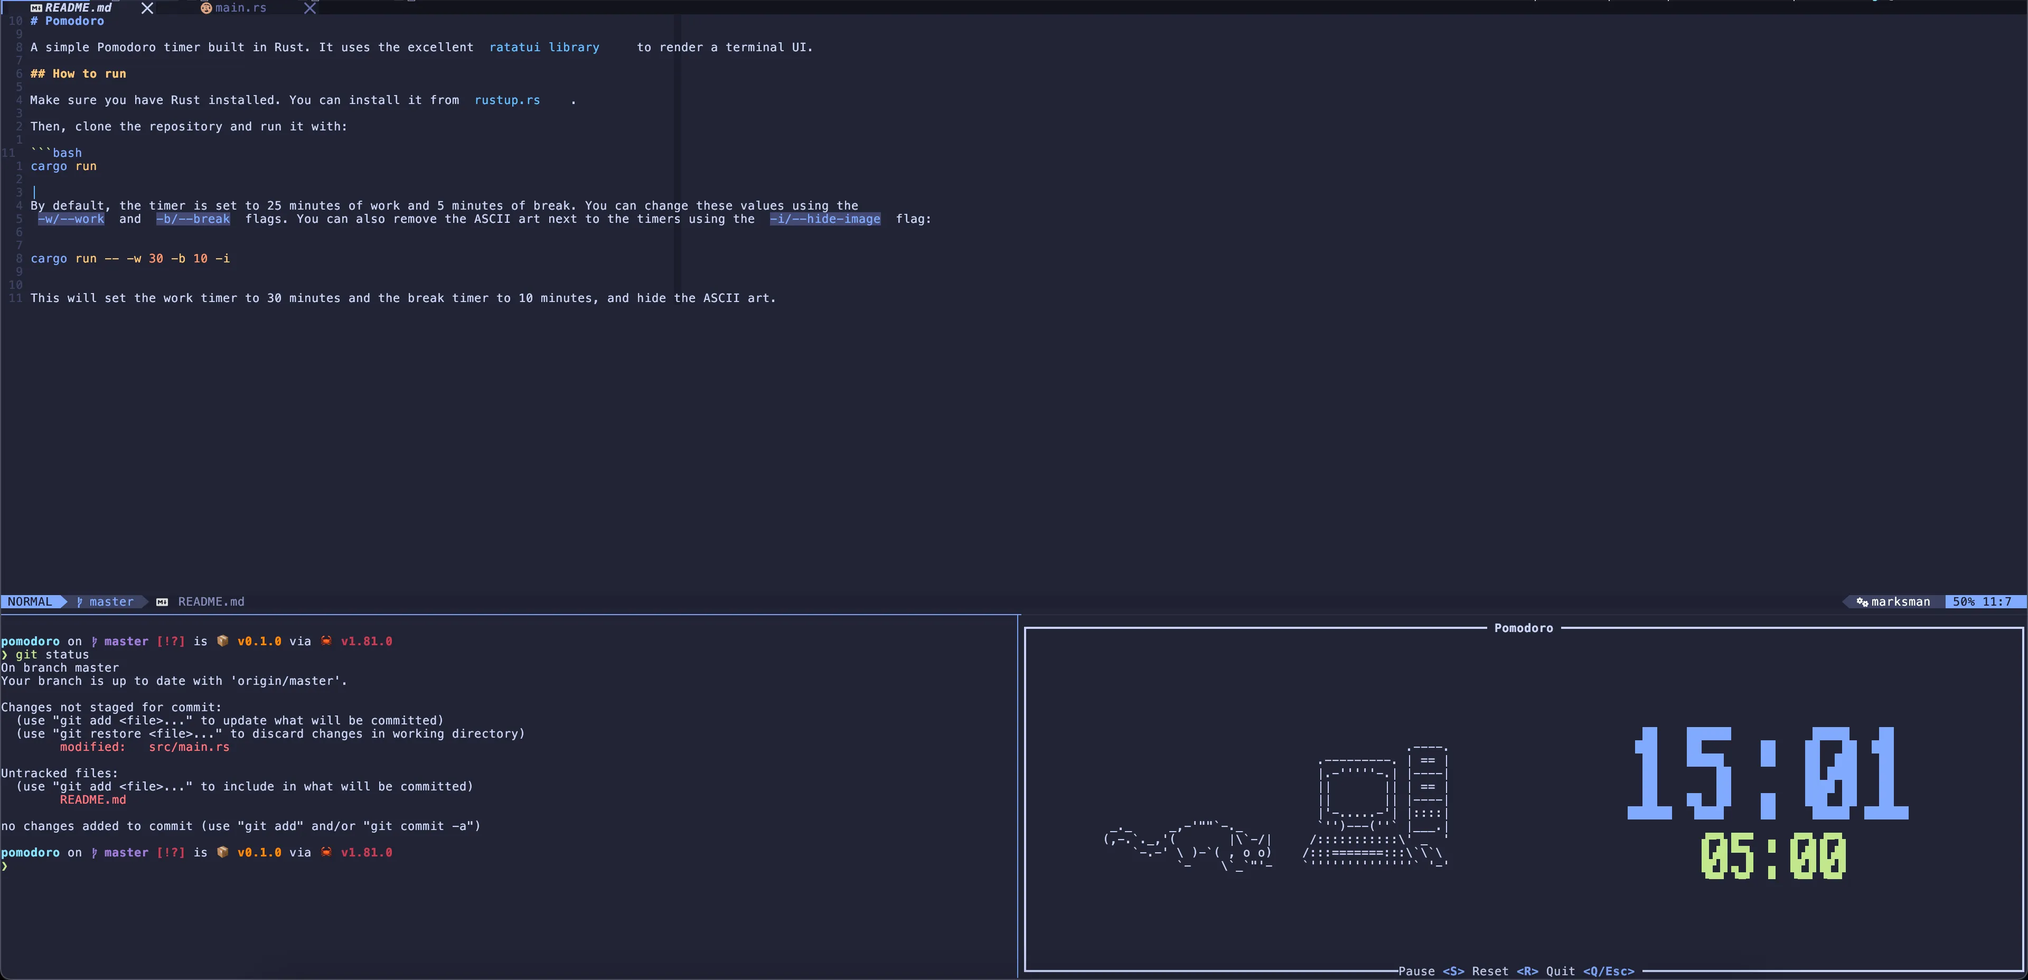Close the main.rs tab with its X
Viewport: 2028px width, 980px height.
tap(310, 8)
